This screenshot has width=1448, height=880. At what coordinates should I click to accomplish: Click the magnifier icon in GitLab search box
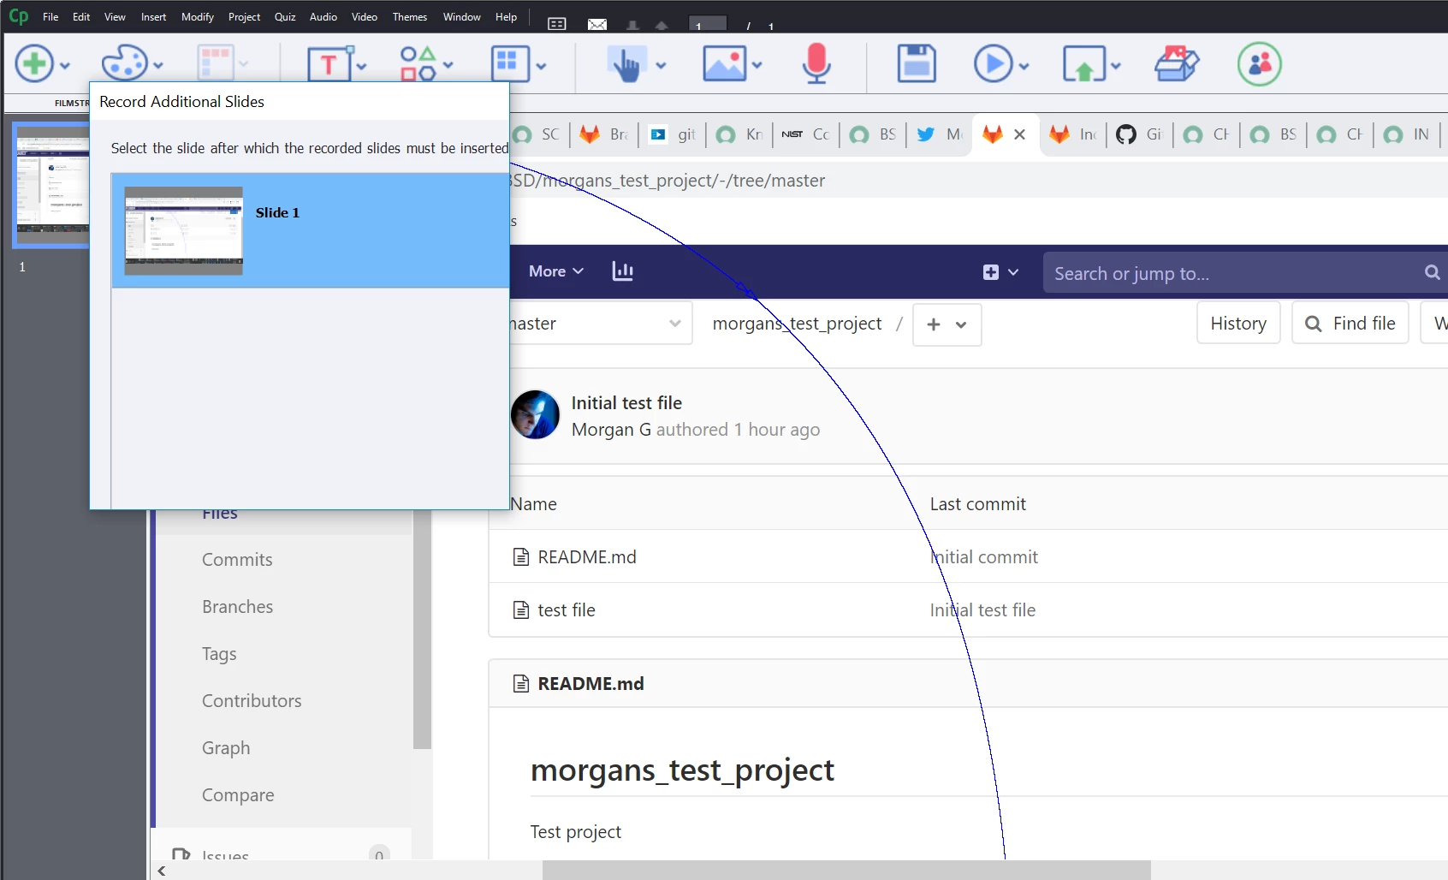[x=1432, y=272]
